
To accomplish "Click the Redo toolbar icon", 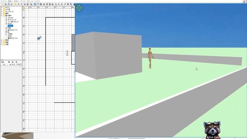I will tap(18, 4).
